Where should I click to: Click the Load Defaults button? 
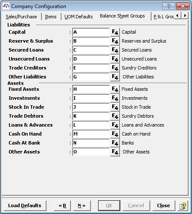click(x=25, y=205)
